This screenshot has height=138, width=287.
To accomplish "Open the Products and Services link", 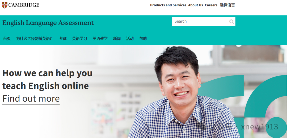I will (x=168, y=5).
